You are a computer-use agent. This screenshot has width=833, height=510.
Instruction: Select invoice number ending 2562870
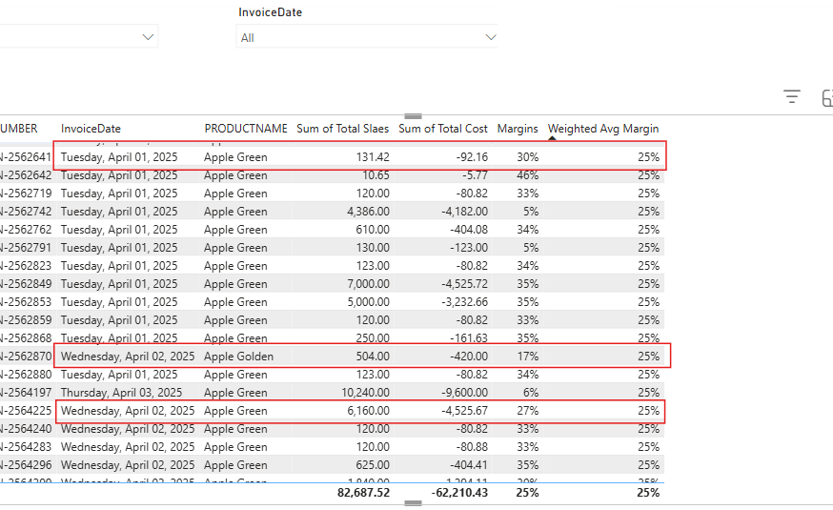26,357
